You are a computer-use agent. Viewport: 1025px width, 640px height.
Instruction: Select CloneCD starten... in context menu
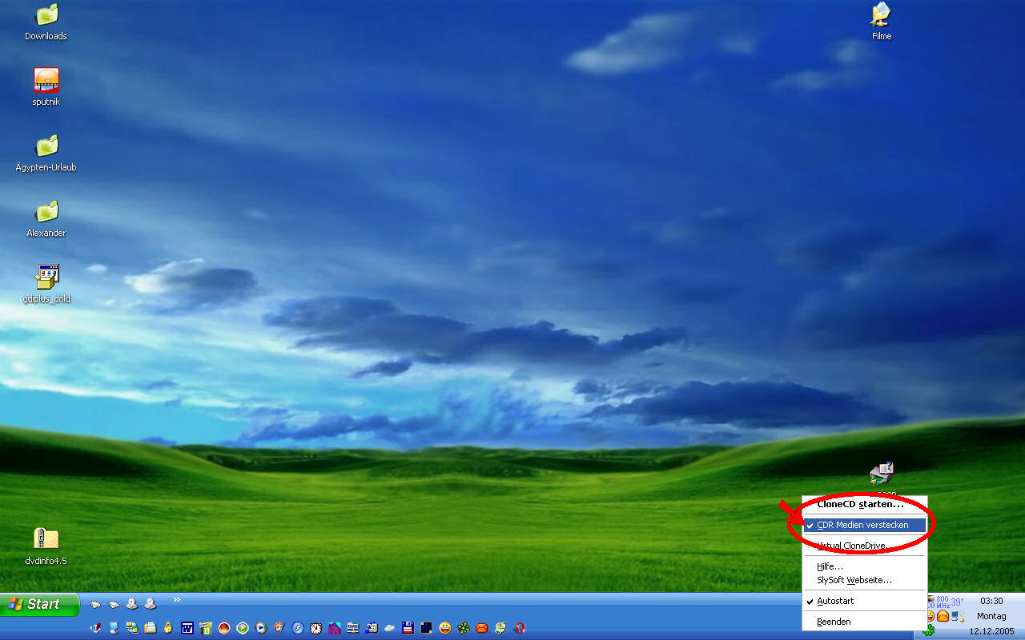click(865, 505)
